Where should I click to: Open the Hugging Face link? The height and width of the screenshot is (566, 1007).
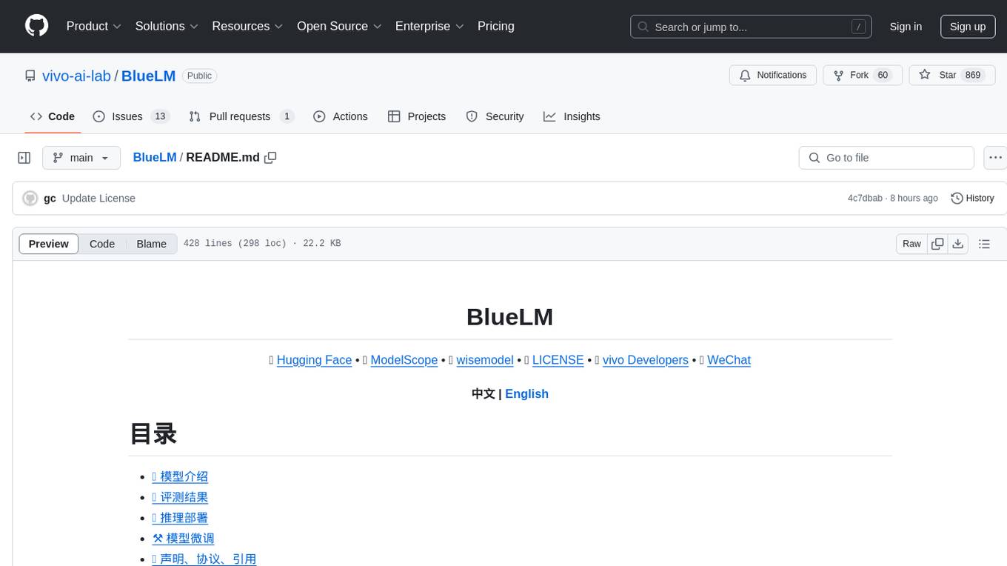tap(314, 360)
